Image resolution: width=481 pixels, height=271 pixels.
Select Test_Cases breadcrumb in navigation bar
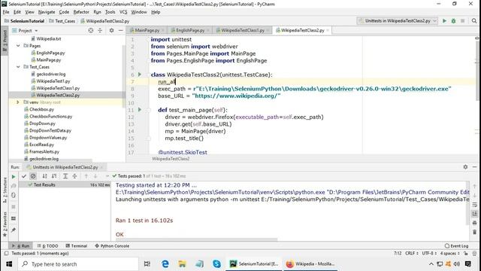(x=62, y=21)
